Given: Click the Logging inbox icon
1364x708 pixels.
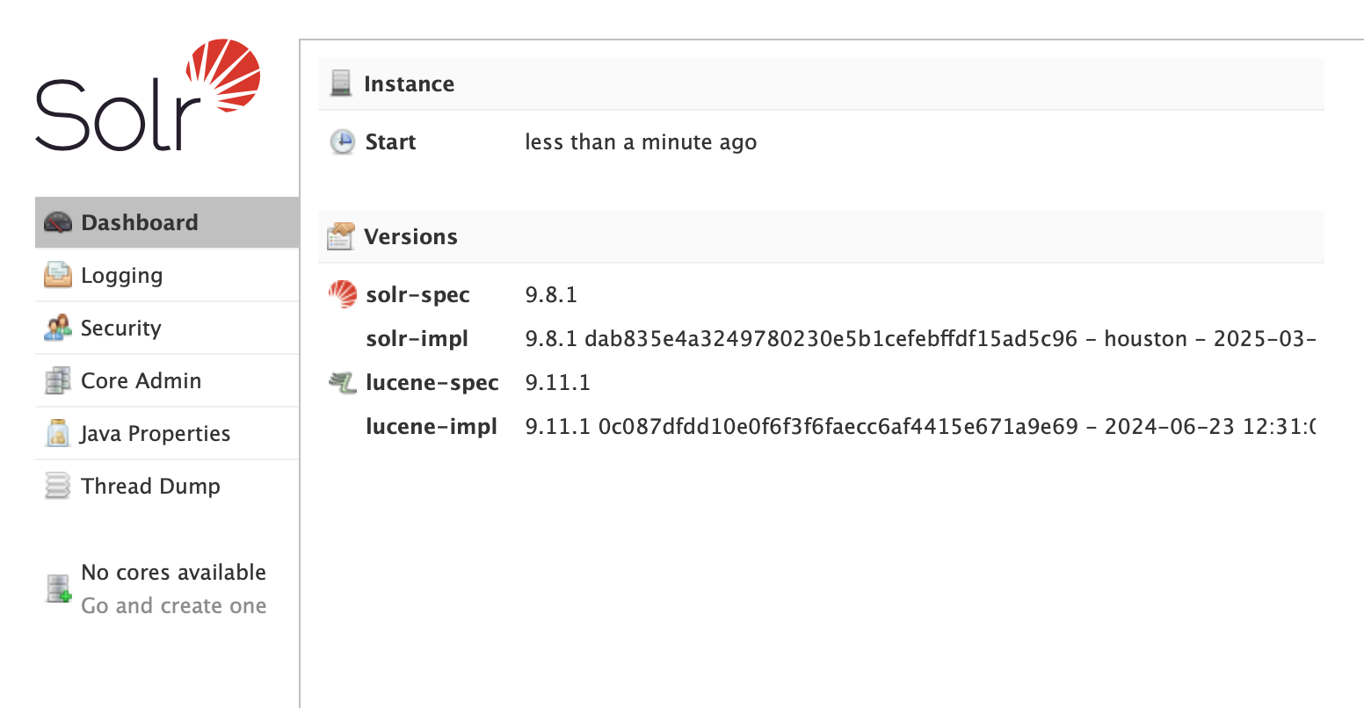Looking at the screenshot, I should (x=58, y=275).
